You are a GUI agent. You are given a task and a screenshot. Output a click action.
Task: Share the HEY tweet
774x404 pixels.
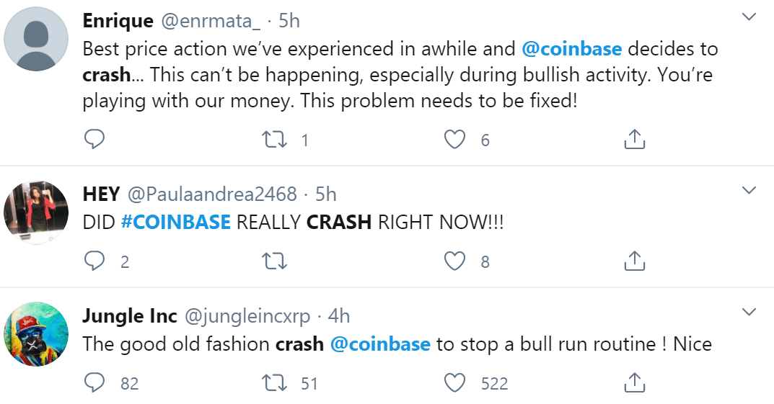click(633, 261)
